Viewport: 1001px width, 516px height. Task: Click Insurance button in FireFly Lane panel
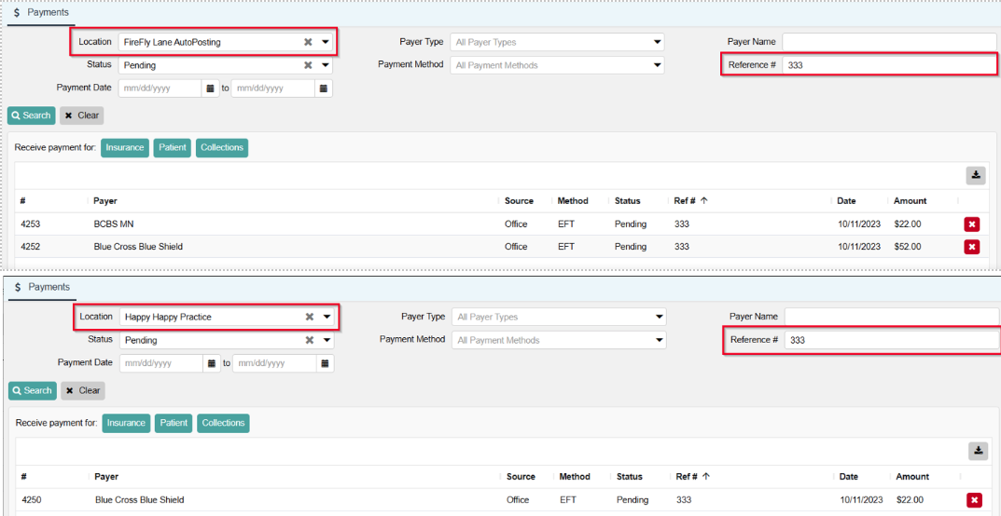(x=124, y=147)
